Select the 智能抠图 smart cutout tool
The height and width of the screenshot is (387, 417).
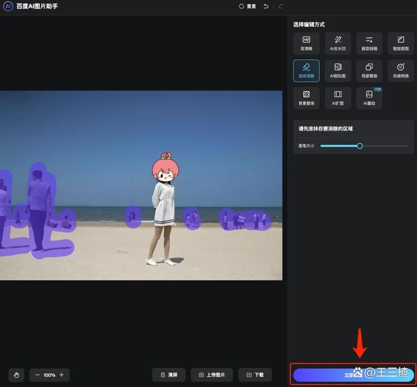(x=401, y=44)
